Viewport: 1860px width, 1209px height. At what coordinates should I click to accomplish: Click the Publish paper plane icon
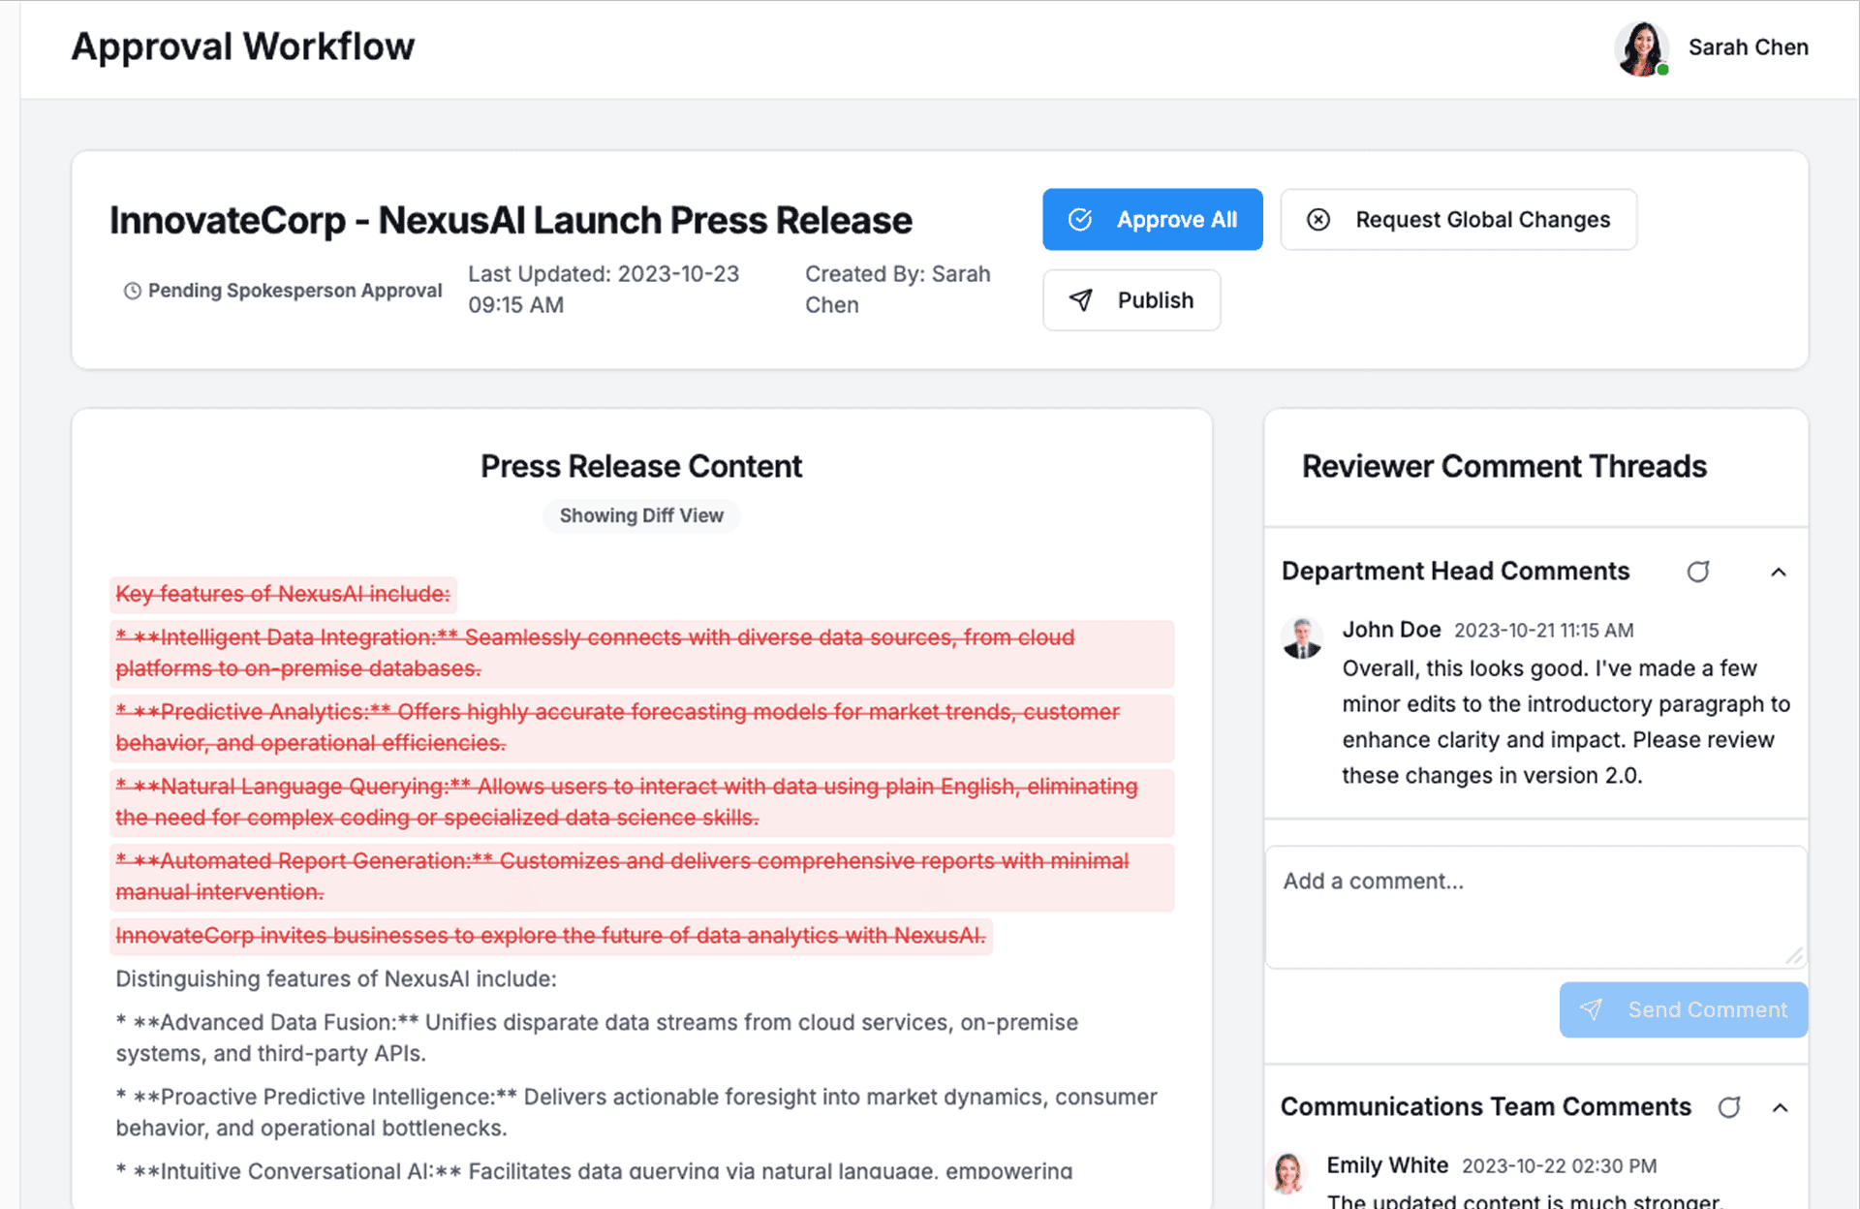(1081, 300)
